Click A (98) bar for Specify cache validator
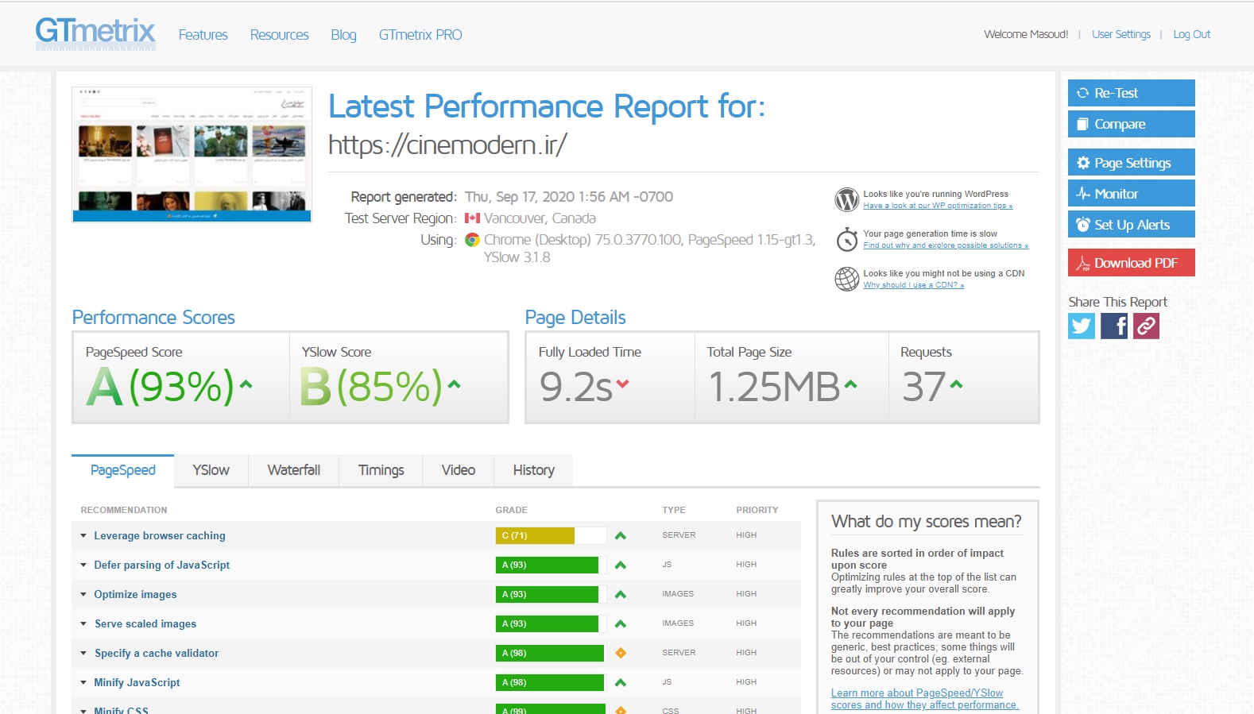This screenshot has width=1254, height=714. (x=551, y=654)
